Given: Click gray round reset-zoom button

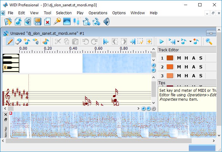Looking at the screenshot, I should [154, 109].
